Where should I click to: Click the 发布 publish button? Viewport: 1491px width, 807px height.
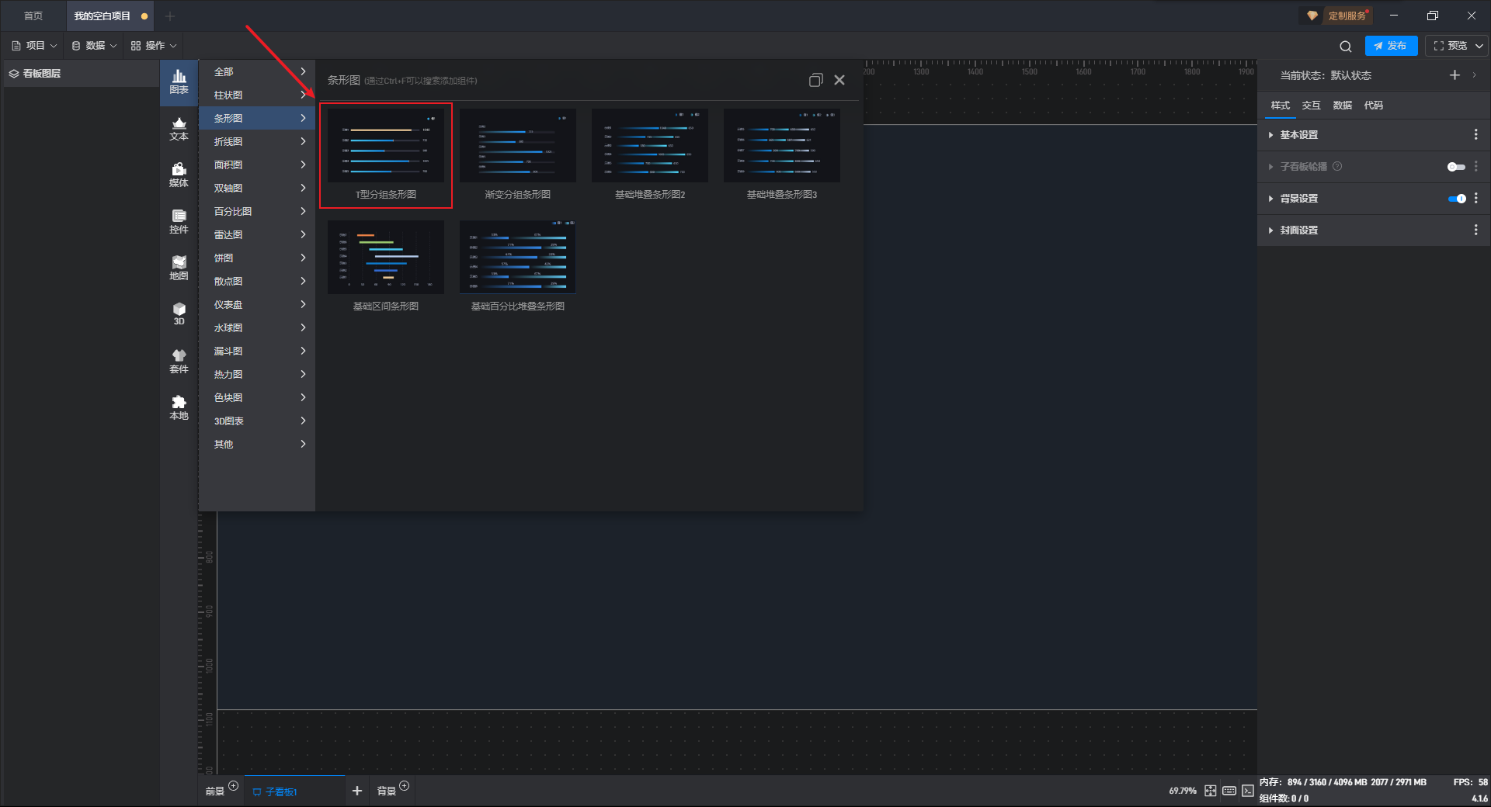point(1391,46)
